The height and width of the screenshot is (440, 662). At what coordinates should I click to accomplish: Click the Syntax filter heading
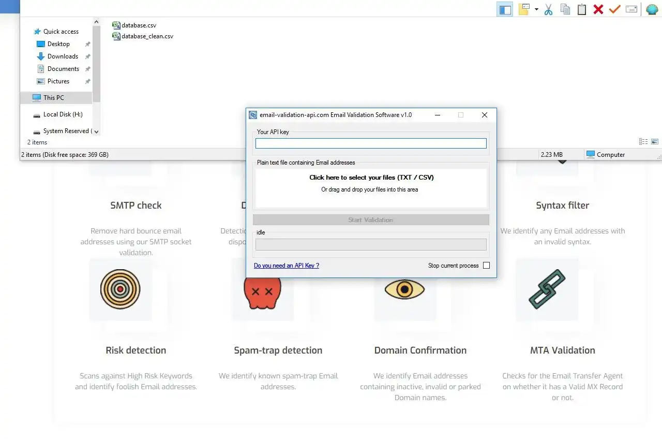563,206
